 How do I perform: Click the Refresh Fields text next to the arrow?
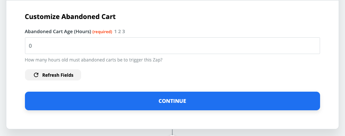point(58,75)
